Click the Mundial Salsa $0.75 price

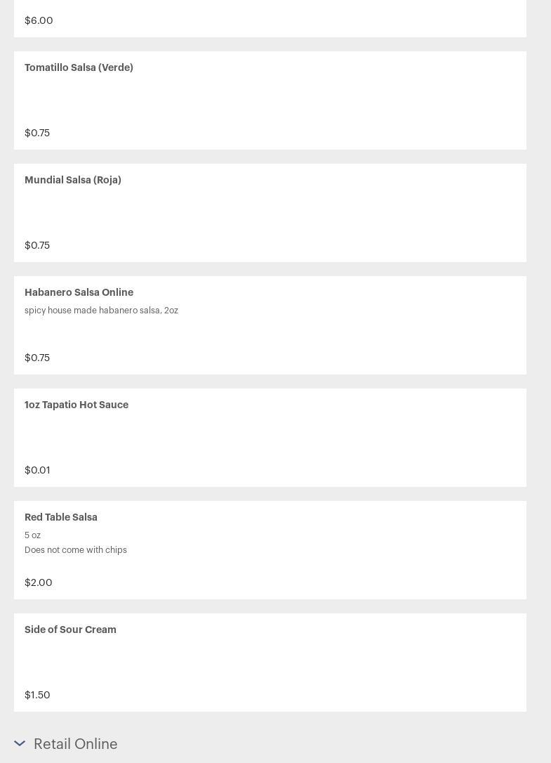pos(37,245)
